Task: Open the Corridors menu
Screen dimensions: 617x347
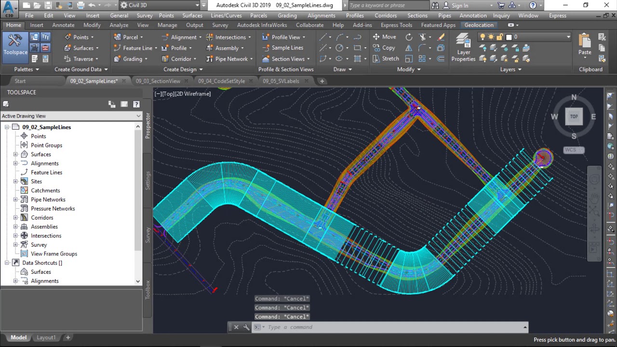Action: coord(386,15)
